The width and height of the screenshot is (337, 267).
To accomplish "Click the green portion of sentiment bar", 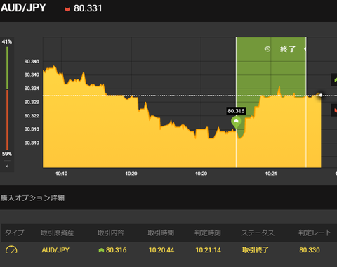I will (x=7, y=68).
